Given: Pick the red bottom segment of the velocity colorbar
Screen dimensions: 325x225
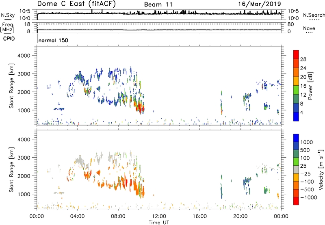Looking at the screenshot, I should coord(296,201).
